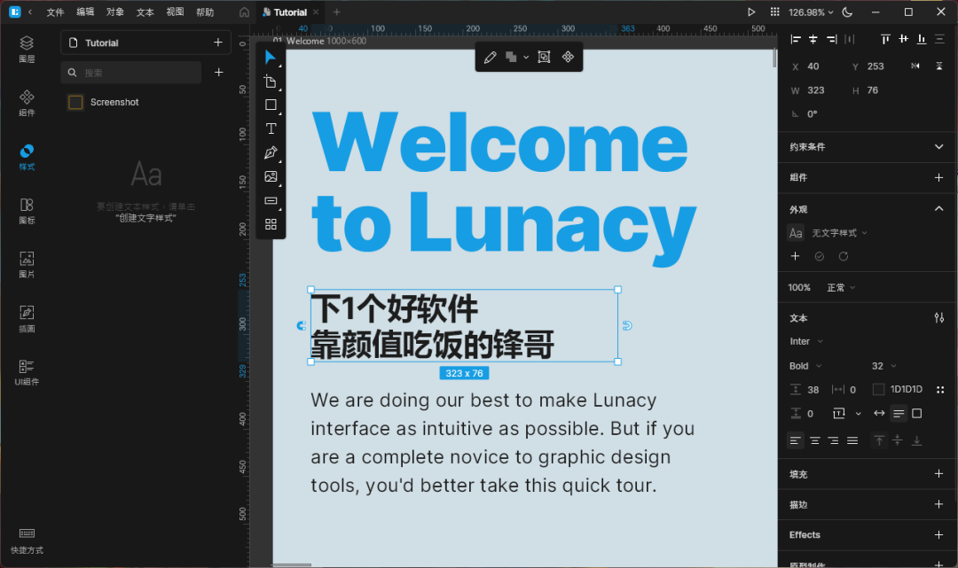Open the text transform dropdown arrow
This screenshot has width=958, height=568.
coord(859,414)
